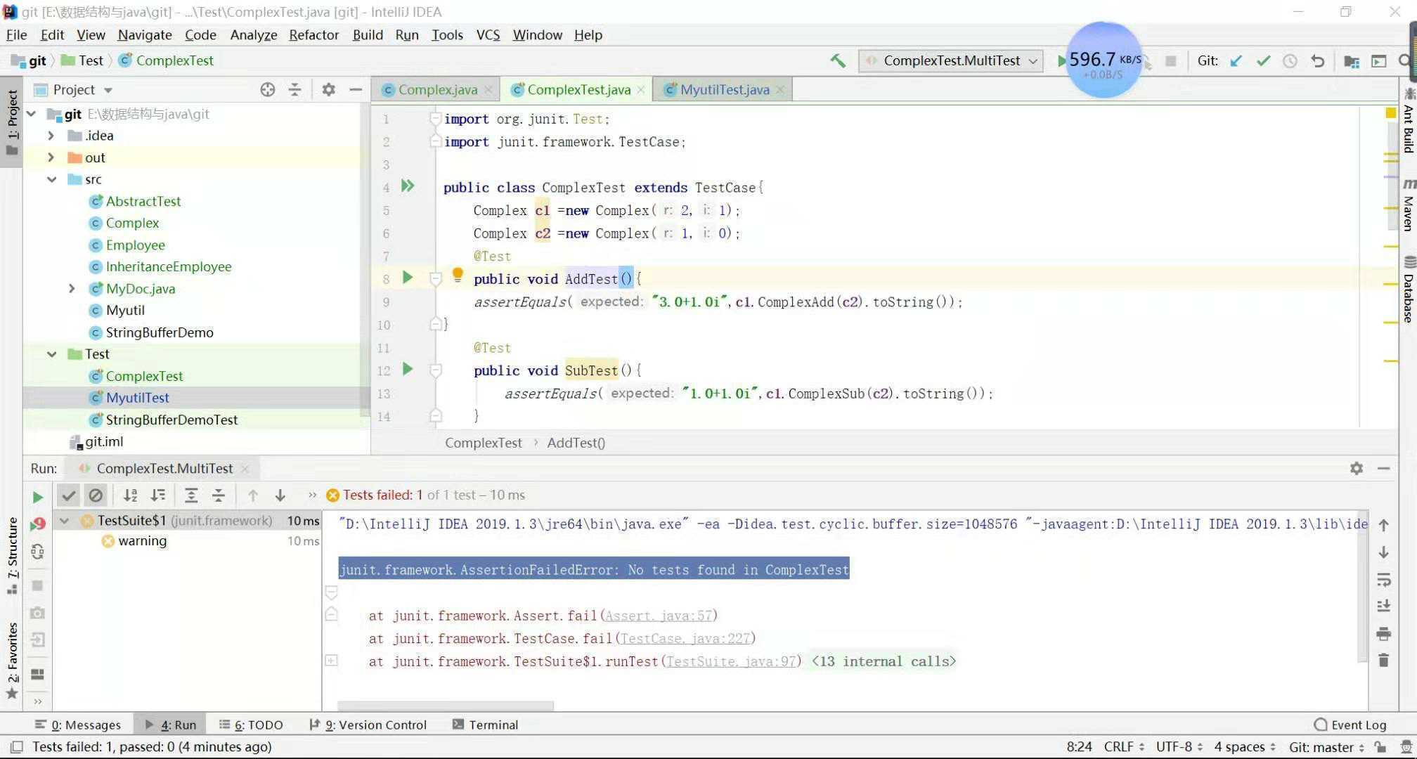The width and height of the screenshot is (1417, 759).
Task: Open the Refactor menu
Action: point(313,34)
